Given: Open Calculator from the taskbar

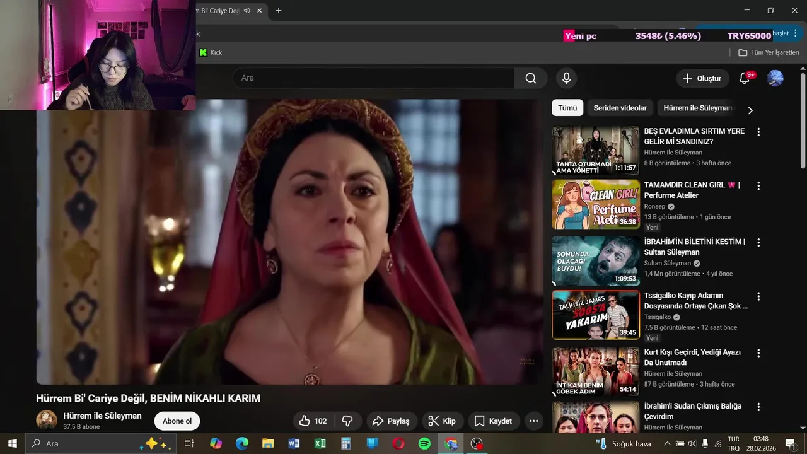Looking at the screenshot, I should (346, 443).
